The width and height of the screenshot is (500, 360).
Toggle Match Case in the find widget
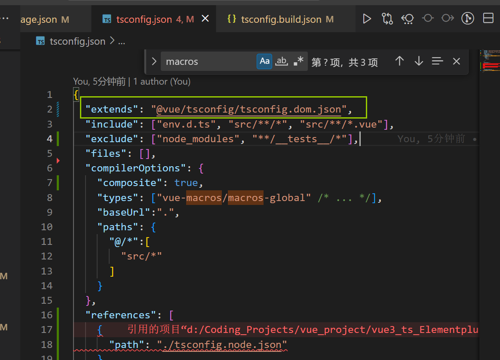(x=264, y=61)
